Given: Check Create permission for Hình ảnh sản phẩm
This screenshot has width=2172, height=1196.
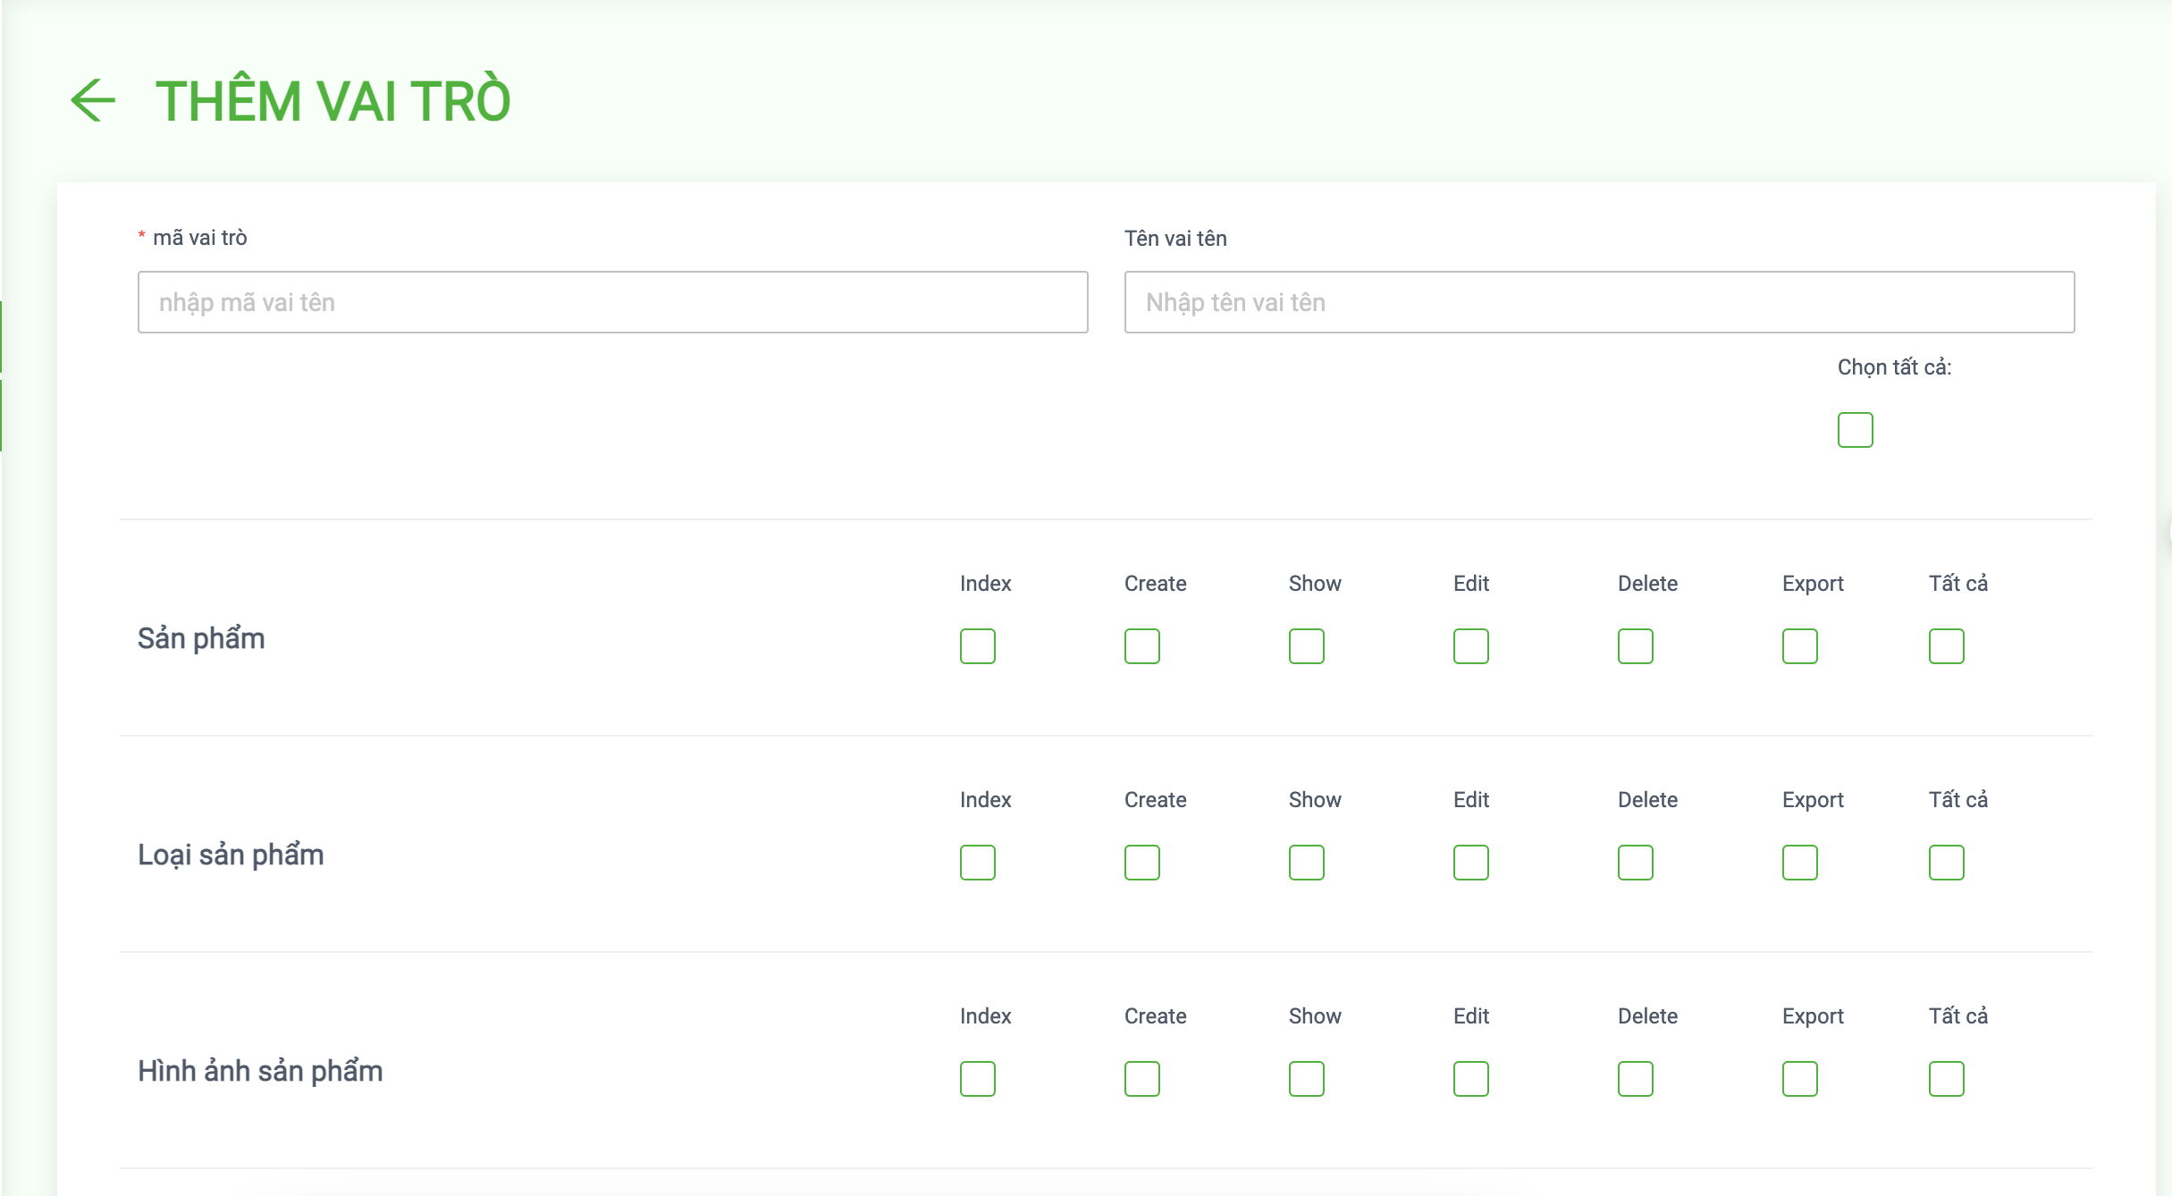Looking at the screenshot, I should pos(1141,1079).
